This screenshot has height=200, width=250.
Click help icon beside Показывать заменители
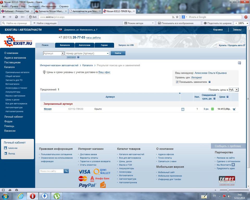pos(209,82)
